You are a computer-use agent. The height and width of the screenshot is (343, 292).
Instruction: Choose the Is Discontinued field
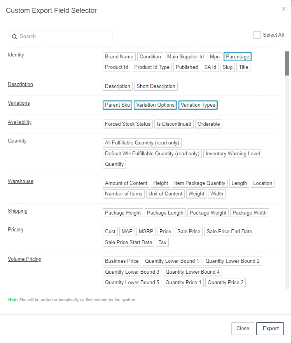click(174, 124)
